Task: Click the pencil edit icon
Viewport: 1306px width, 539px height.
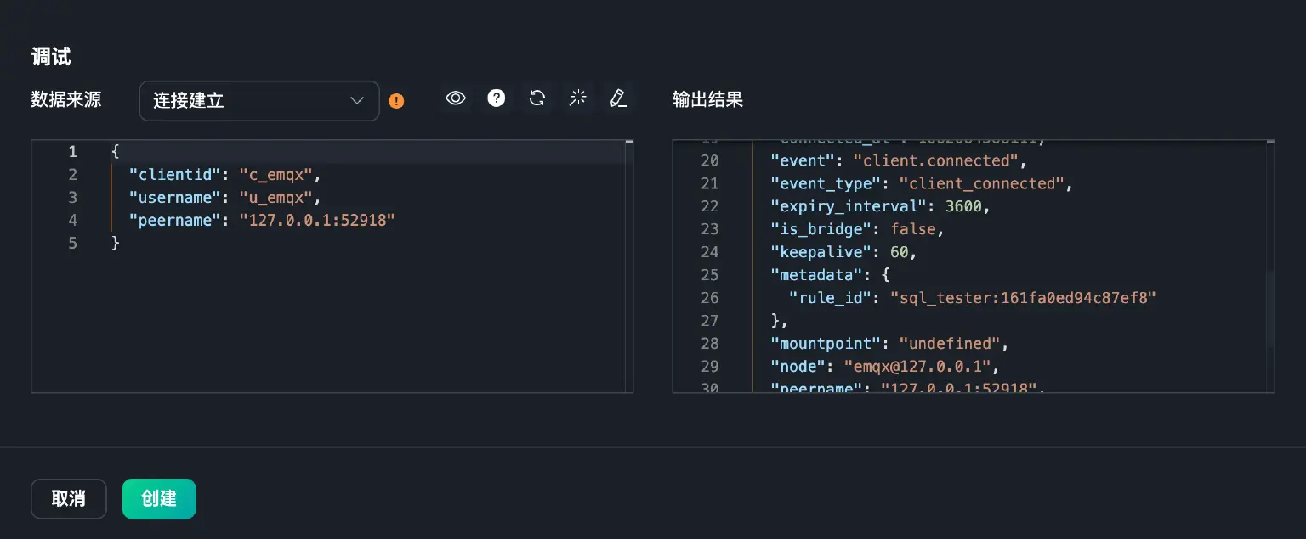Action: pos(618,98)
